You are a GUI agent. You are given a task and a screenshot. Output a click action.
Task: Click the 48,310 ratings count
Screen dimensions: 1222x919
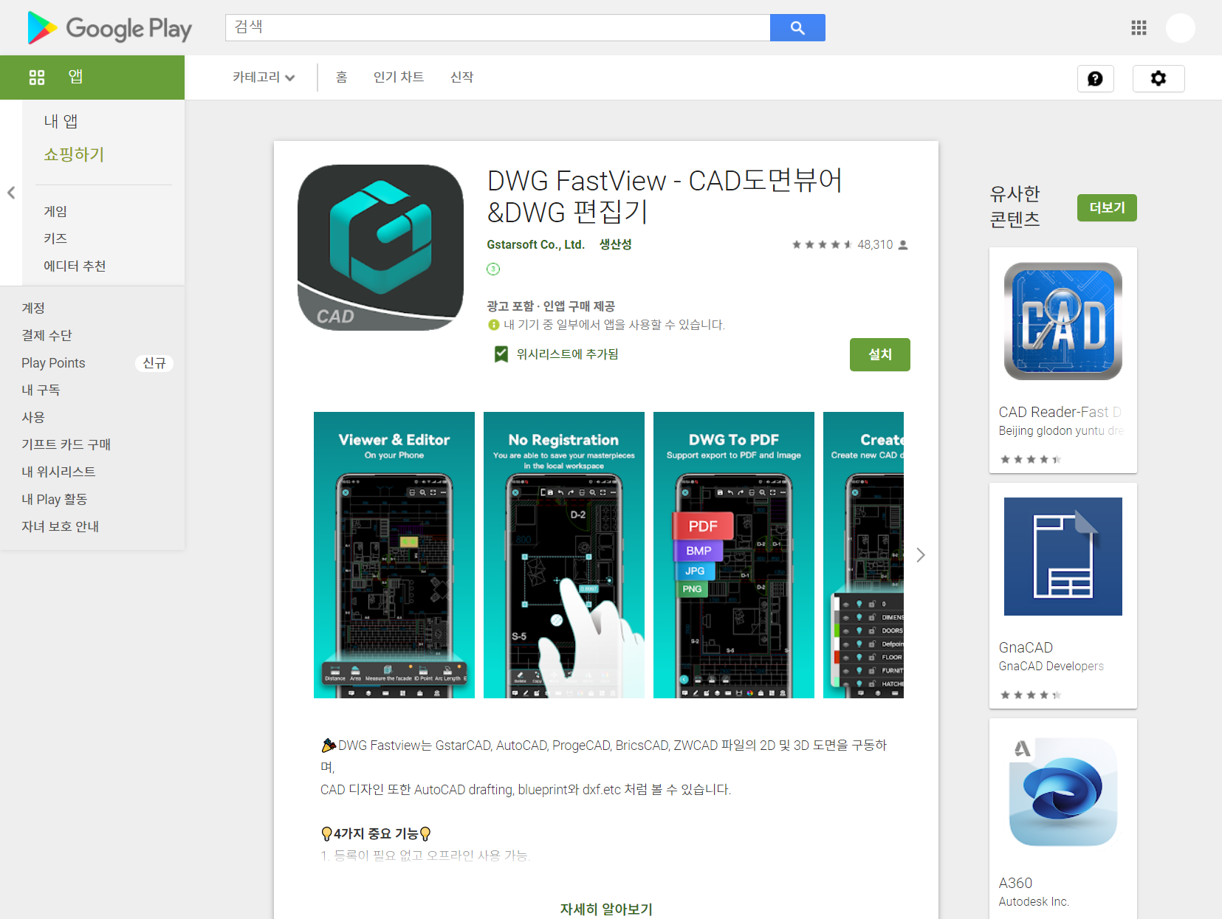click(x=875, y=244)
